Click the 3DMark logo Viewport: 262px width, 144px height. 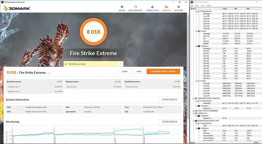(x=16, y=8)
